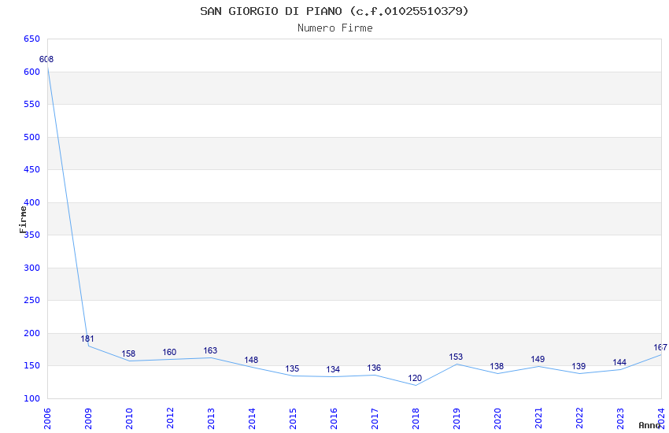Image resolution: width=669 pixels, height=433 pixels.
Task: Click the x-axis year 2013
Action: 211,419
